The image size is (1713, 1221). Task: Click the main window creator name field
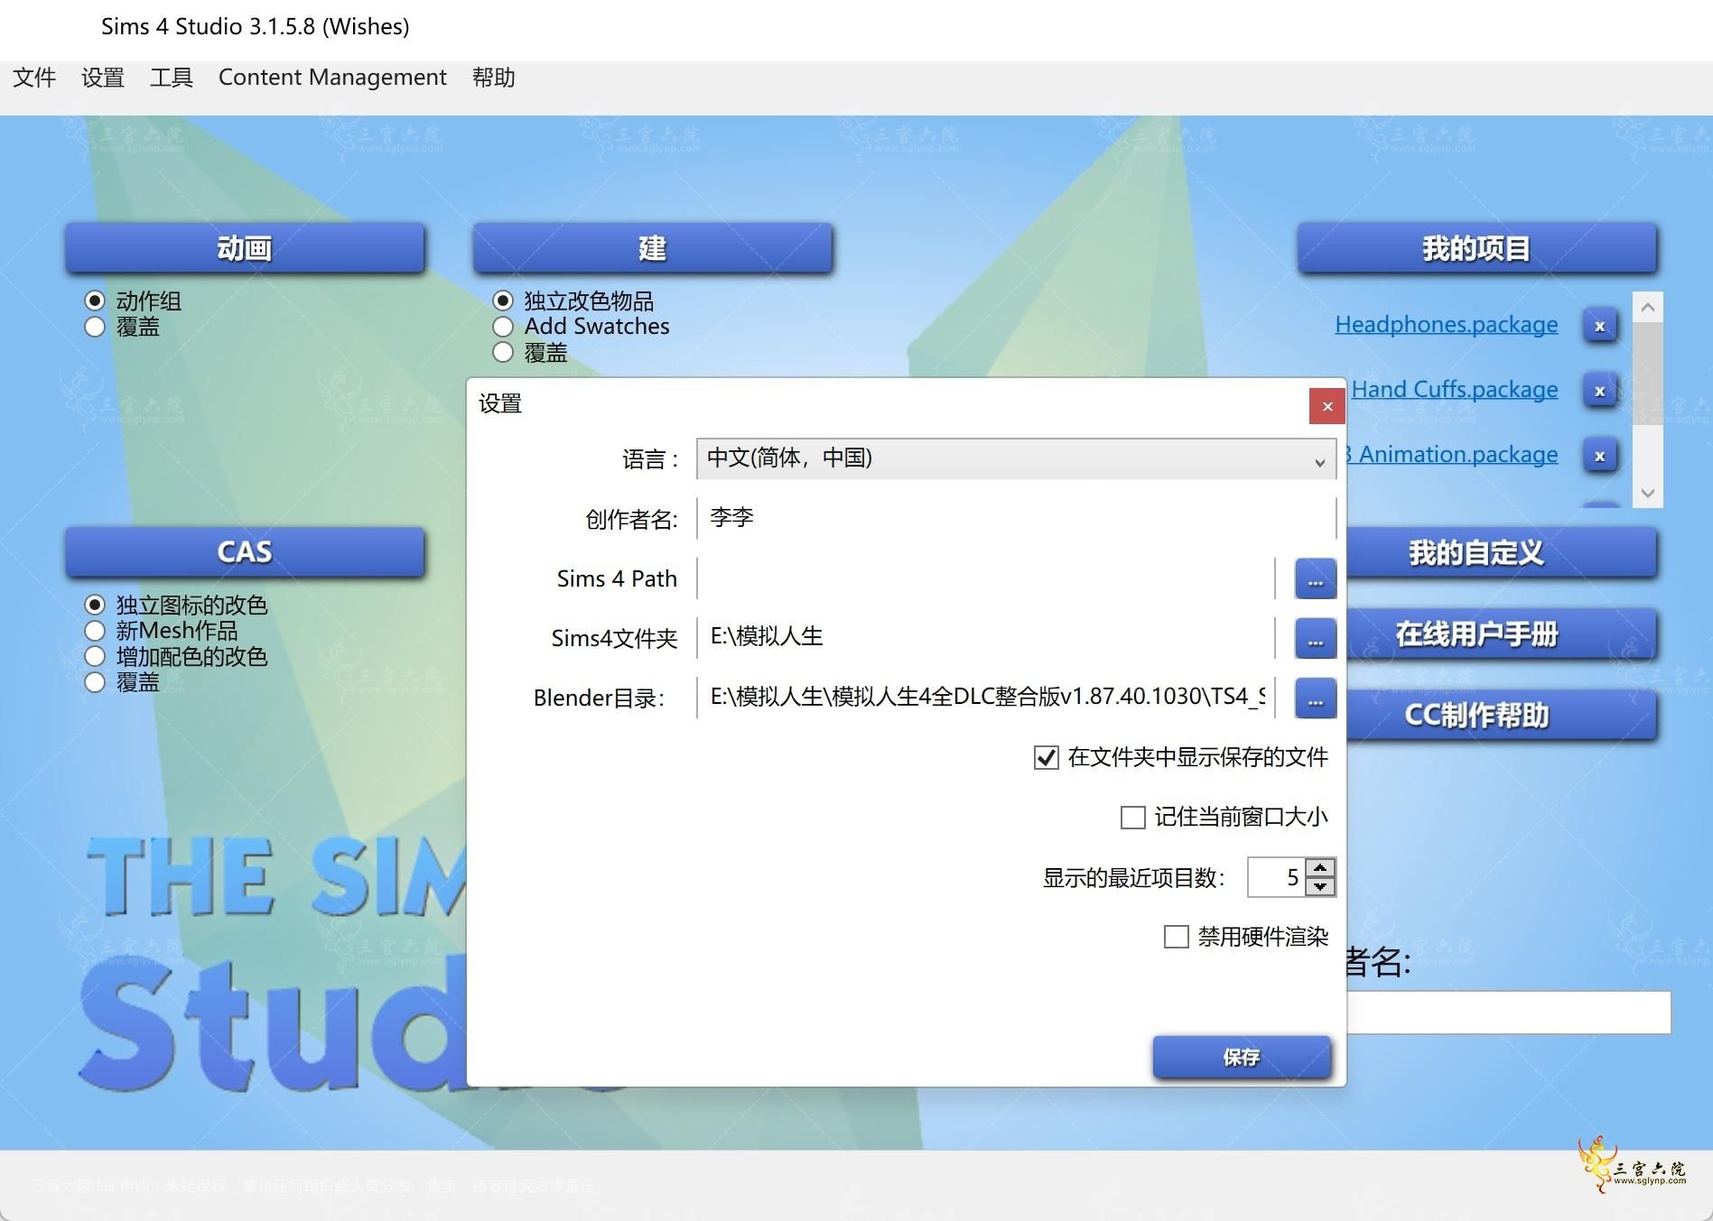pos(1508,1013)
